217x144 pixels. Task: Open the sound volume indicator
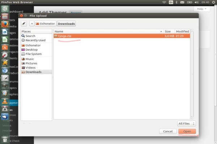point(196,2)
